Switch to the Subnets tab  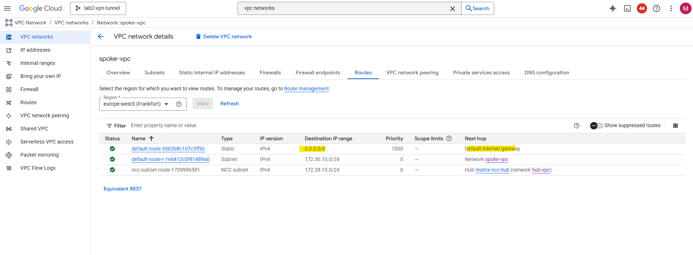tap(154, 72)
